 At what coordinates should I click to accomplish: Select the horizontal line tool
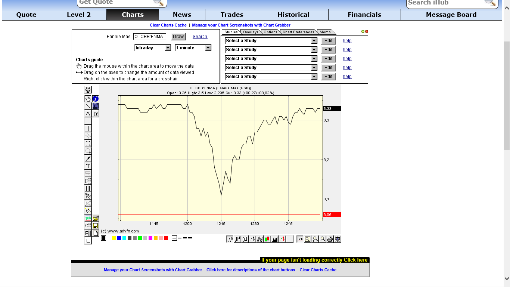tap(88, 121)
